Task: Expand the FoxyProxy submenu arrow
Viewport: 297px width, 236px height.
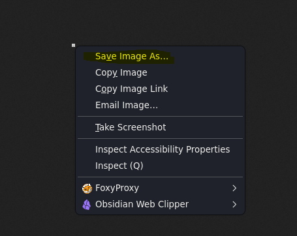Action: pyautogui.click(x=234, y=188)
